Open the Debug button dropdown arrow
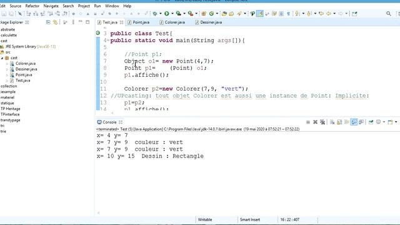Viewport: 400px width, 225px height. 161,14
